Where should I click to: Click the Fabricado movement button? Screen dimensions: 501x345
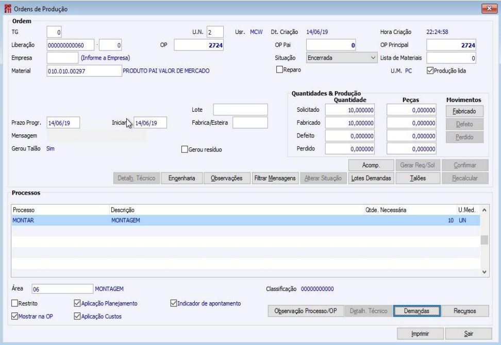464,111
